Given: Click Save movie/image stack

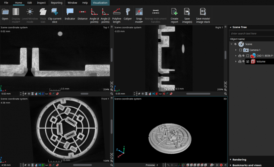Looking at the screenshot, I should click(203, 16).
